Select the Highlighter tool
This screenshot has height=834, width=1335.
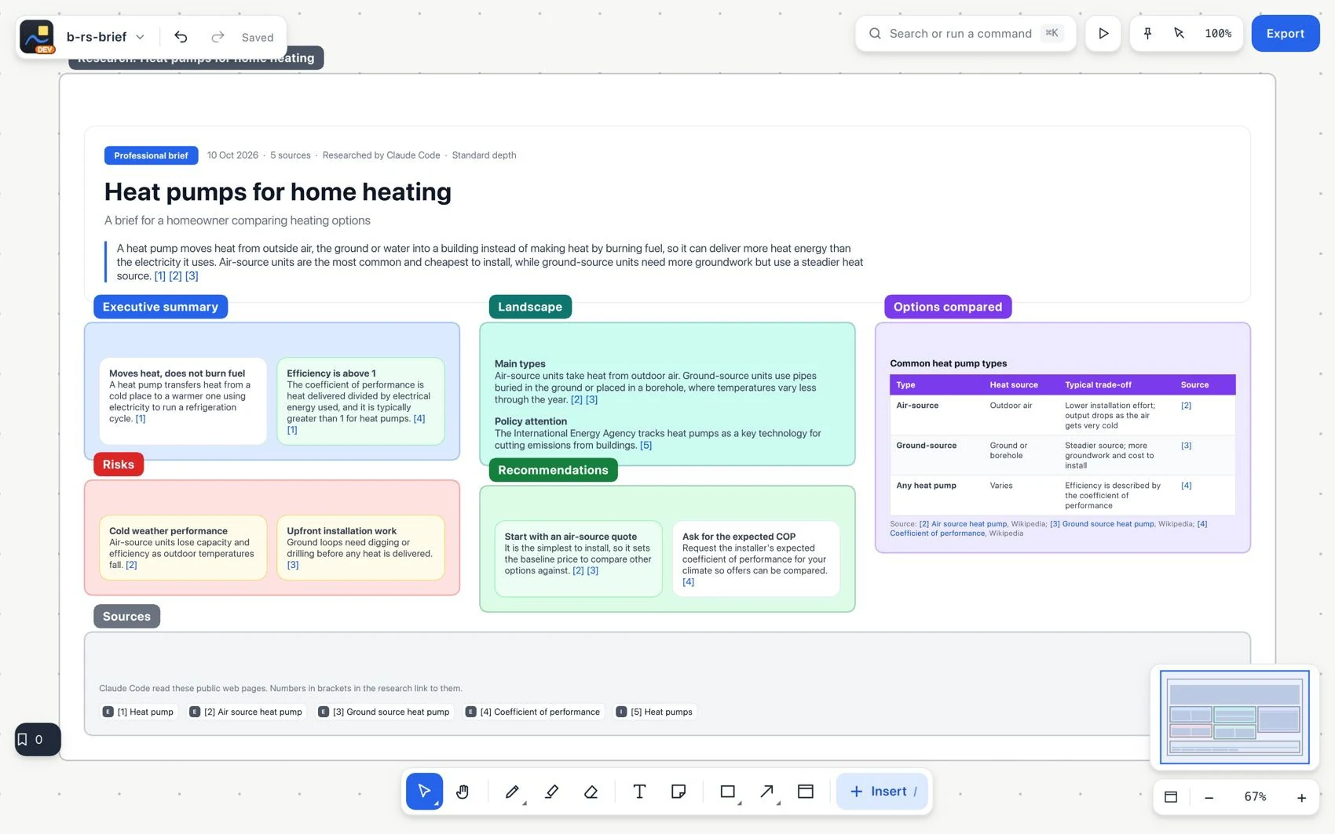[552, 791]
